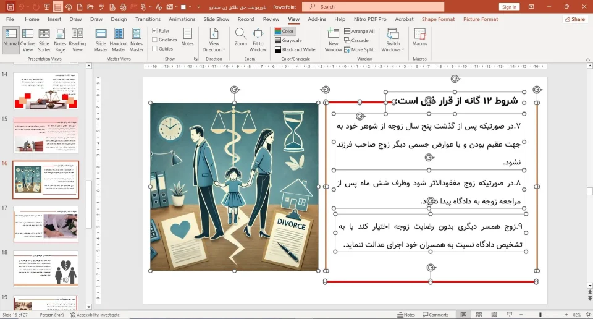
Task: Toggle Normal view in status bar
Action: 463,315
